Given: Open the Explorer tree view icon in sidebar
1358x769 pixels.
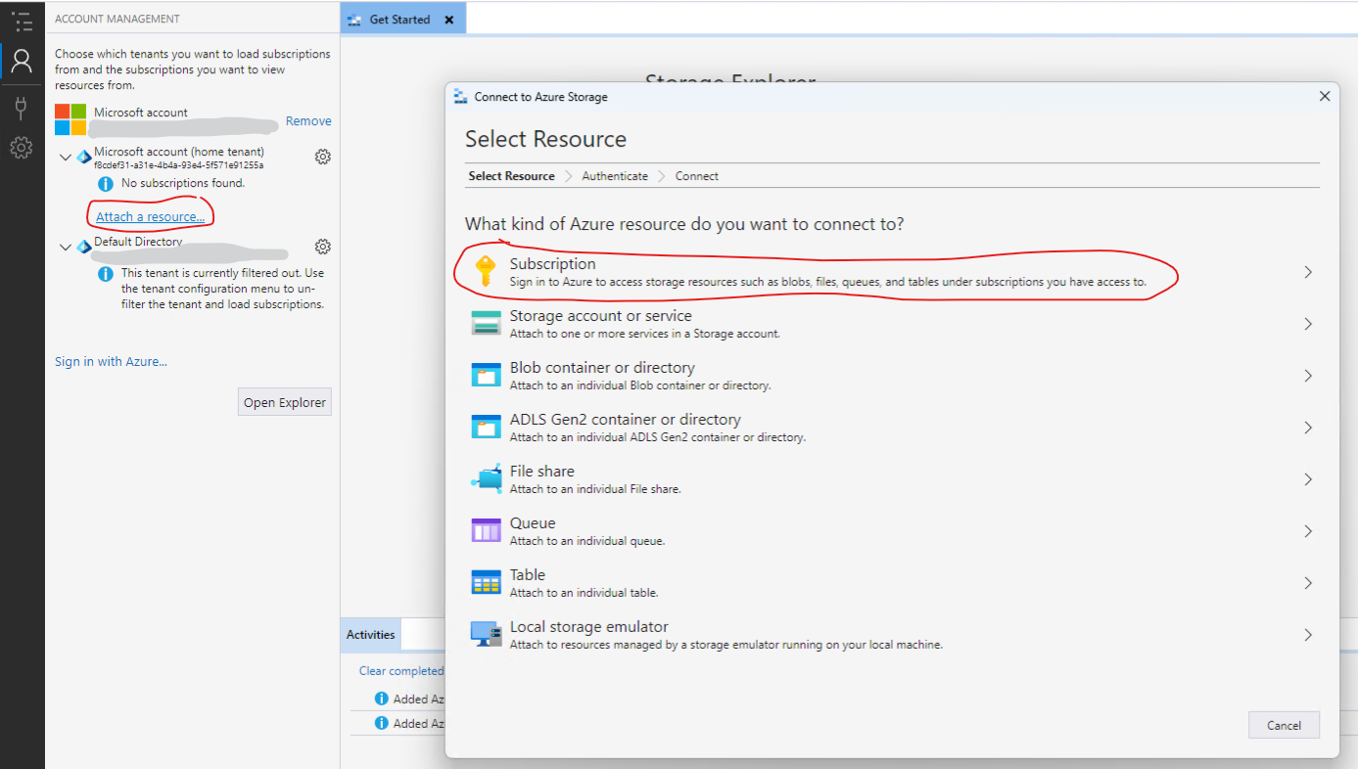Looking at the screenshot, I should [x=22, y=21].
